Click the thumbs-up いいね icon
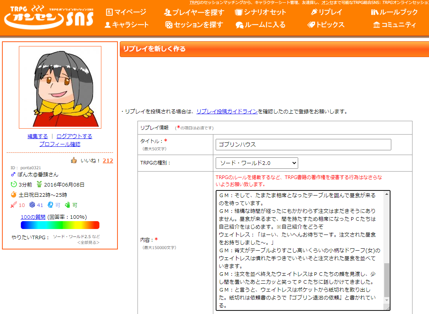Screen dimensions: 429x314 pos(74,160)
